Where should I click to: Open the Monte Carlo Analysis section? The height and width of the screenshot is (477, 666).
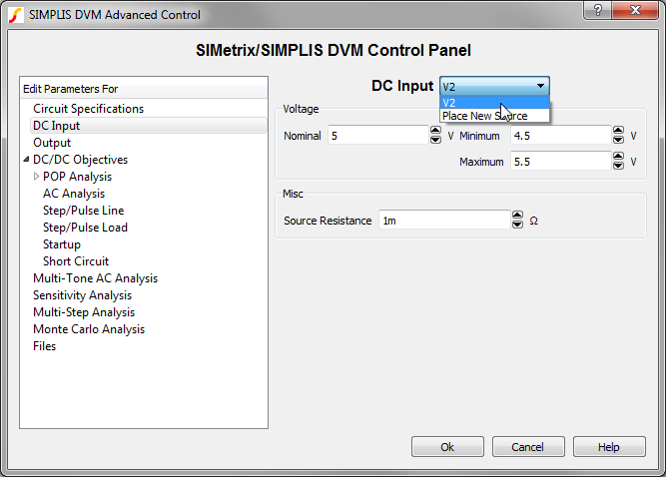88,329
